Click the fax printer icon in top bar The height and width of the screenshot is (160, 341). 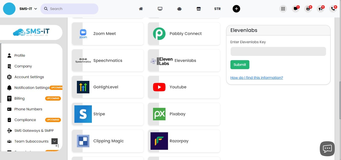tap(308, 9)
